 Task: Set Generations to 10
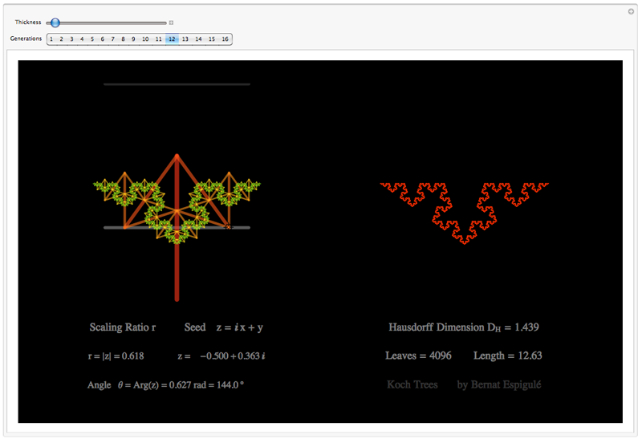(145, 39)
